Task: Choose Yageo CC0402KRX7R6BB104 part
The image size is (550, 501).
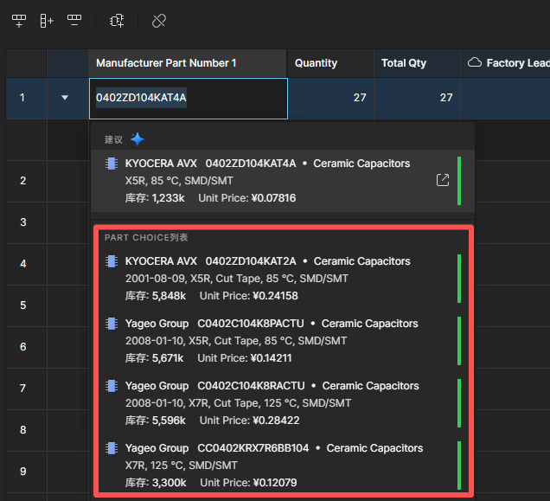Action: point(283,466)
